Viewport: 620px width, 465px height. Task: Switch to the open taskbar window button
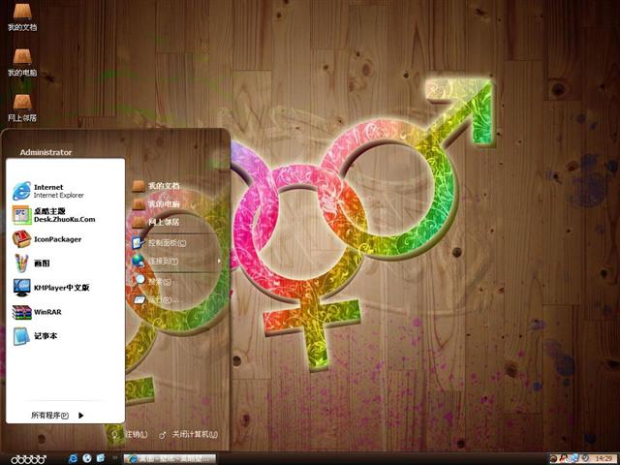pos(170,458)
